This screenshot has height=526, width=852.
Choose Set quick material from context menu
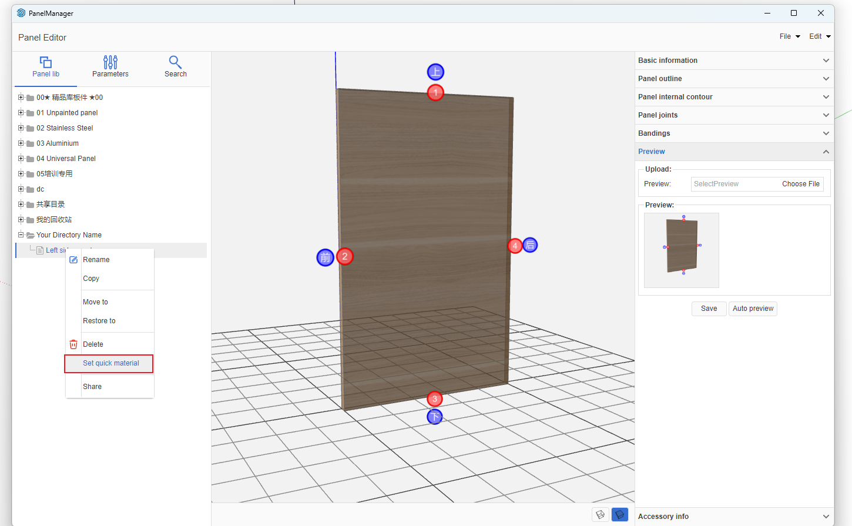(x=110, y=363)
